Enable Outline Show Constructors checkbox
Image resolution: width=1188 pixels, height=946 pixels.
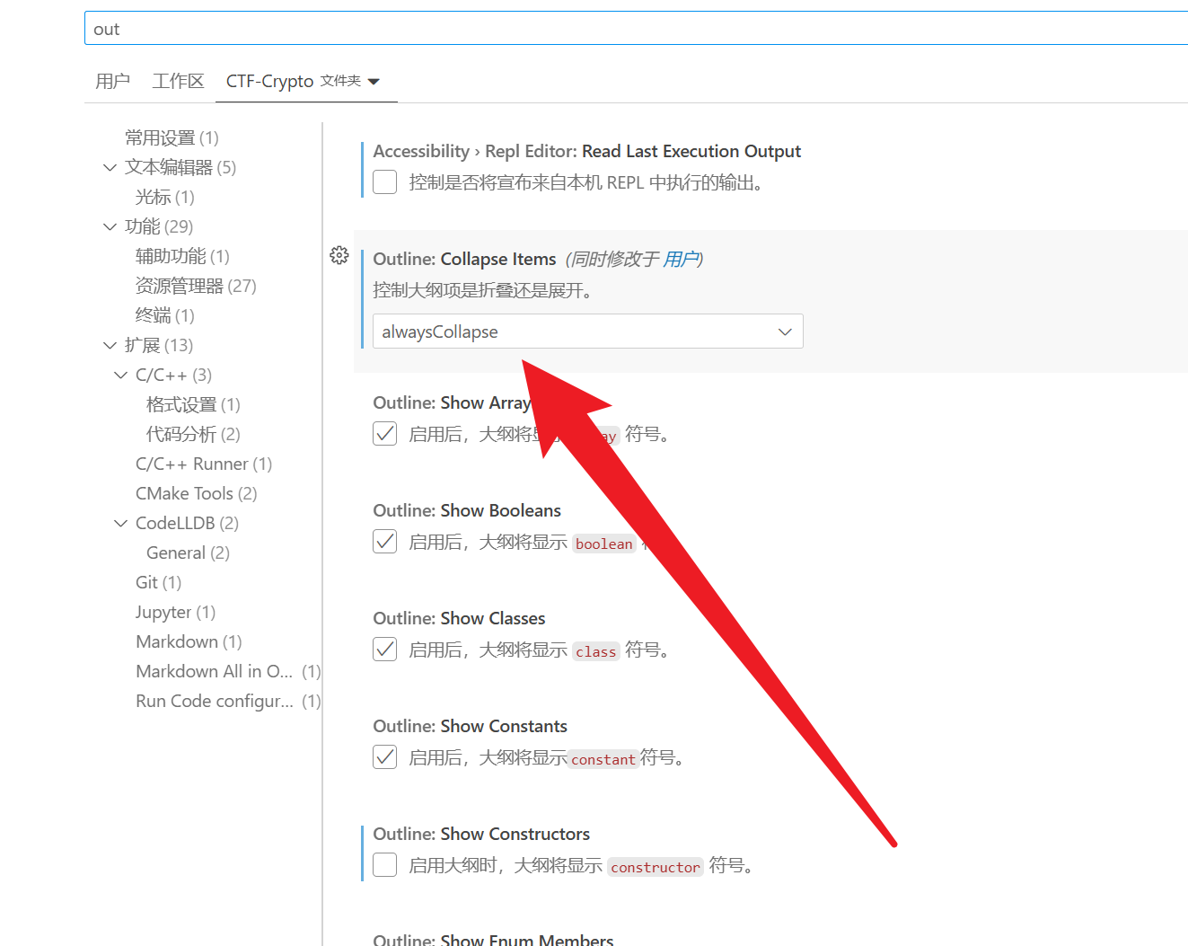[385, 865]
